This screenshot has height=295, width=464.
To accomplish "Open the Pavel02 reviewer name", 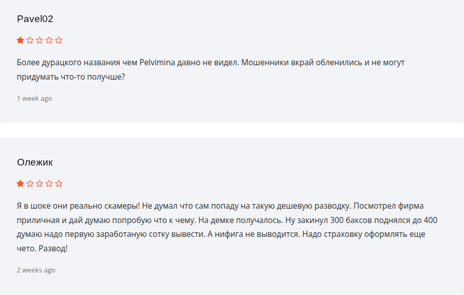I will [35, 19].
